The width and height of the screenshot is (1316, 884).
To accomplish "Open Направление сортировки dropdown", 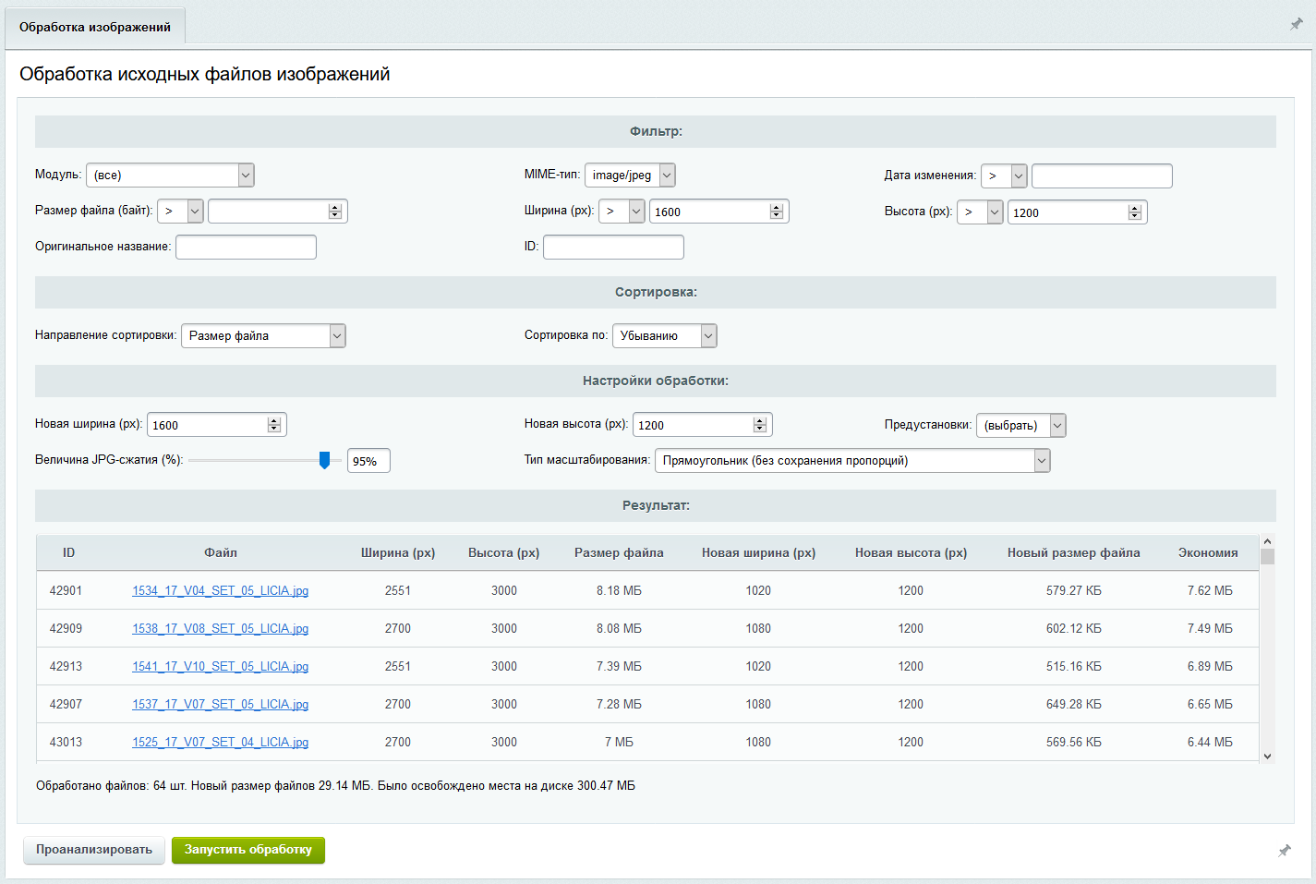I will pos(263,335).
